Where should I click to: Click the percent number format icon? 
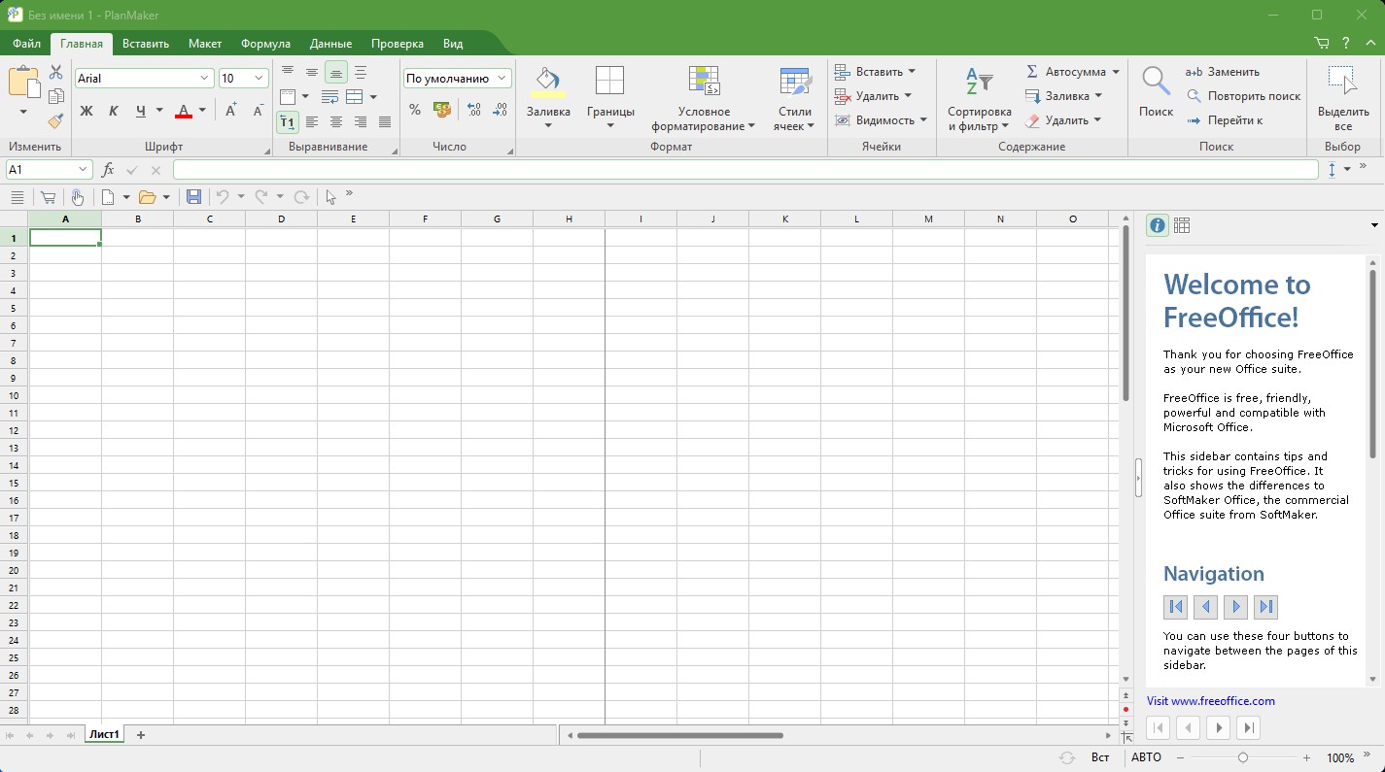(415, 110)
